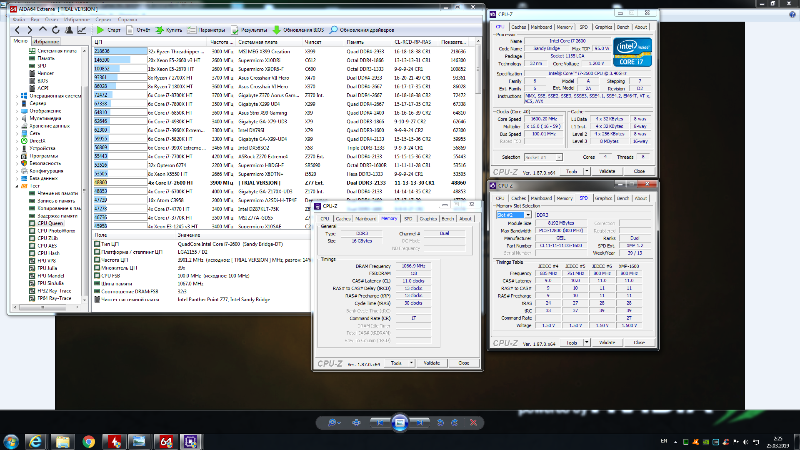The width and height of the screenshot is (800, 450).
Task: Select CPU PhotoWorxx benchmark in tree
Action: (56, 231)
